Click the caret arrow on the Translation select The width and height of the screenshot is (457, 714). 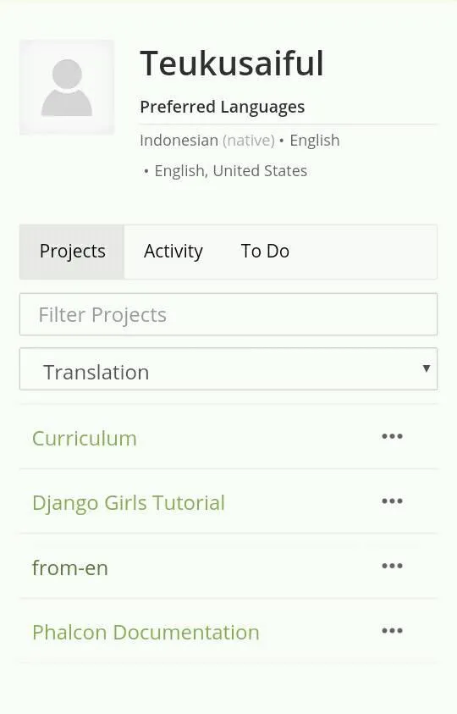coord(426,368)
